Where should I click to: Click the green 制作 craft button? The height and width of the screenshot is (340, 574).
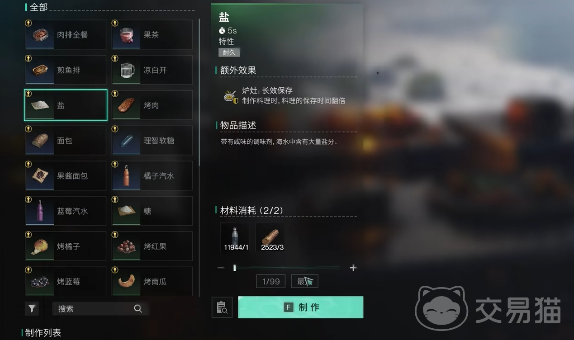[301, 307]
